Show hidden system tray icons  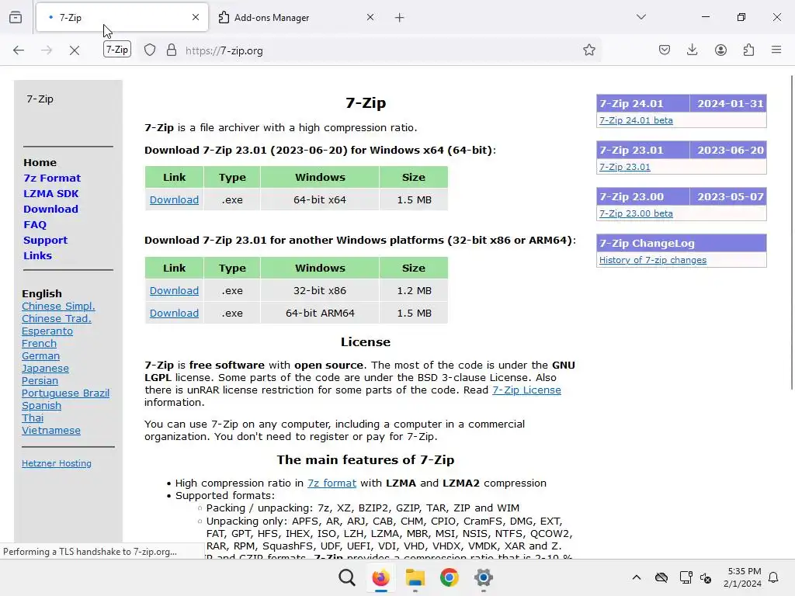coord(637,577)
